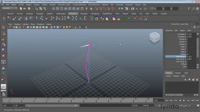200x112 pixels.
Task: Open the viewport Shading menu
Action: [17, 24]
